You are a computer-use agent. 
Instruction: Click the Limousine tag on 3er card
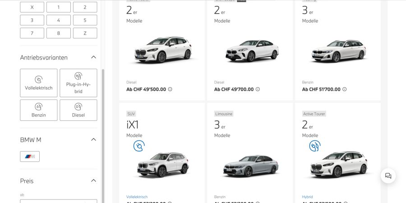pyautogui.click(x=224, y=114)
